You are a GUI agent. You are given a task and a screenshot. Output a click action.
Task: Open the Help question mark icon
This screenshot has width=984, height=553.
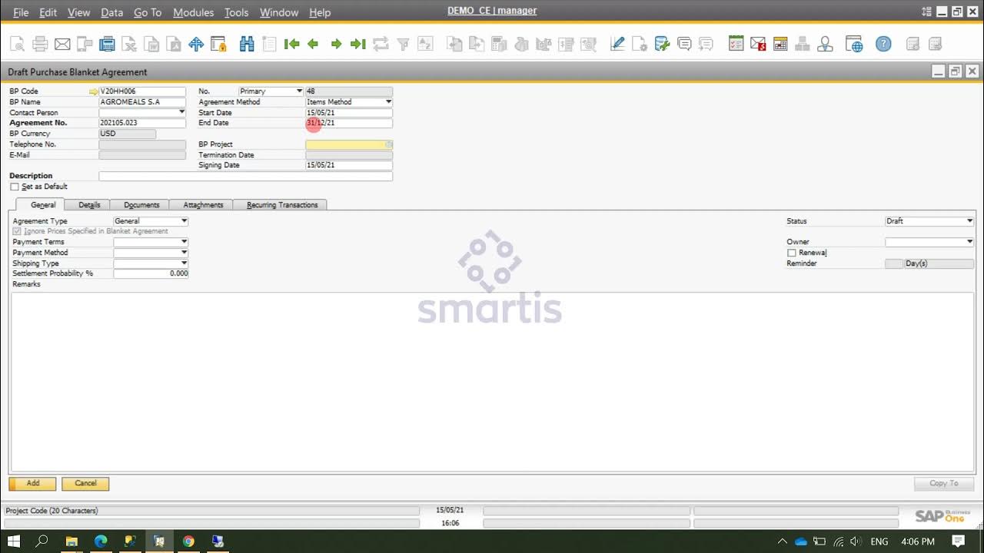(x=883, y=45)
